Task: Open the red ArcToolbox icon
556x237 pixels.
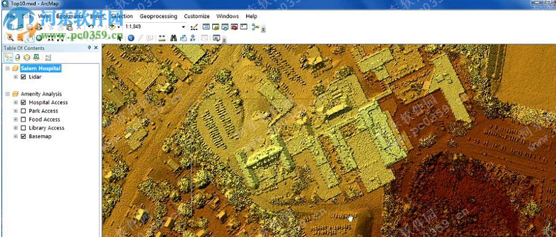Action: pyautogui.click(x=234, y=27)
